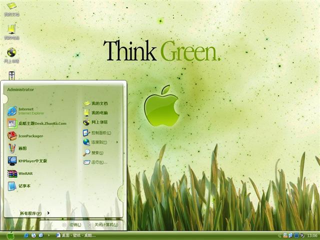Select 网上邻居 globe icon on the desktop

pyautogui.click(x=11, y=55)
